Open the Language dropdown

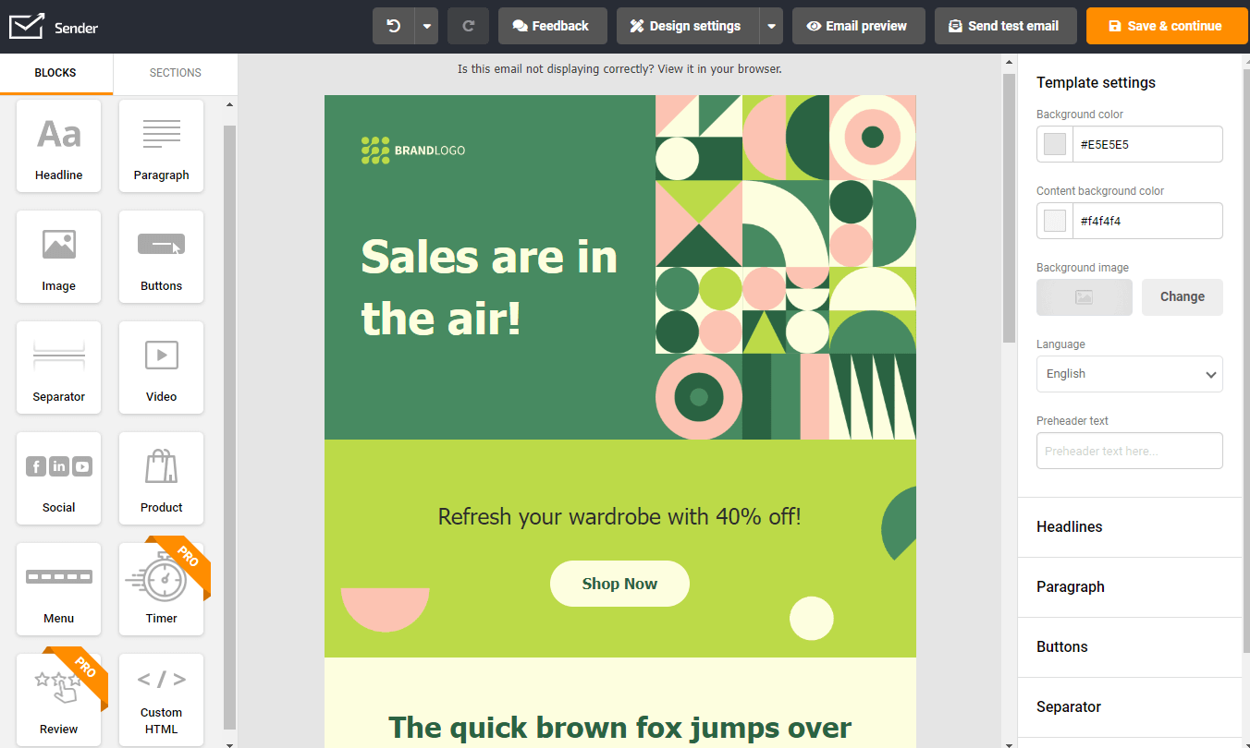coord(1130,374)
